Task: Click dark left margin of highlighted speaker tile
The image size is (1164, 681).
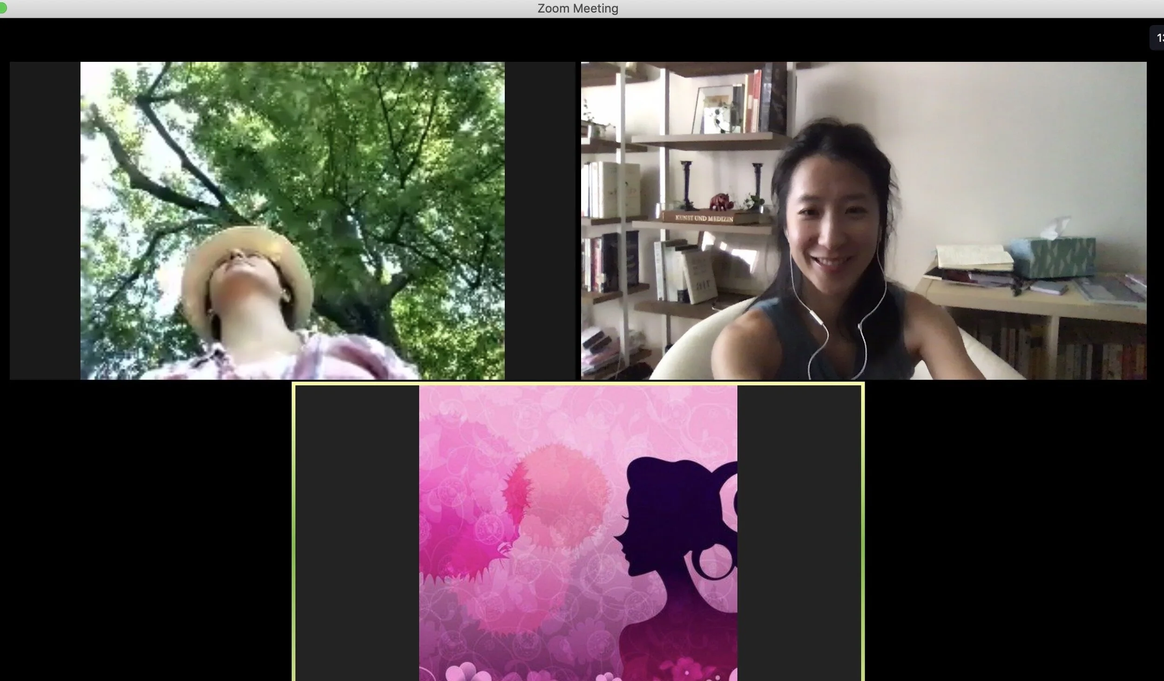Action: tap(357, 533)
